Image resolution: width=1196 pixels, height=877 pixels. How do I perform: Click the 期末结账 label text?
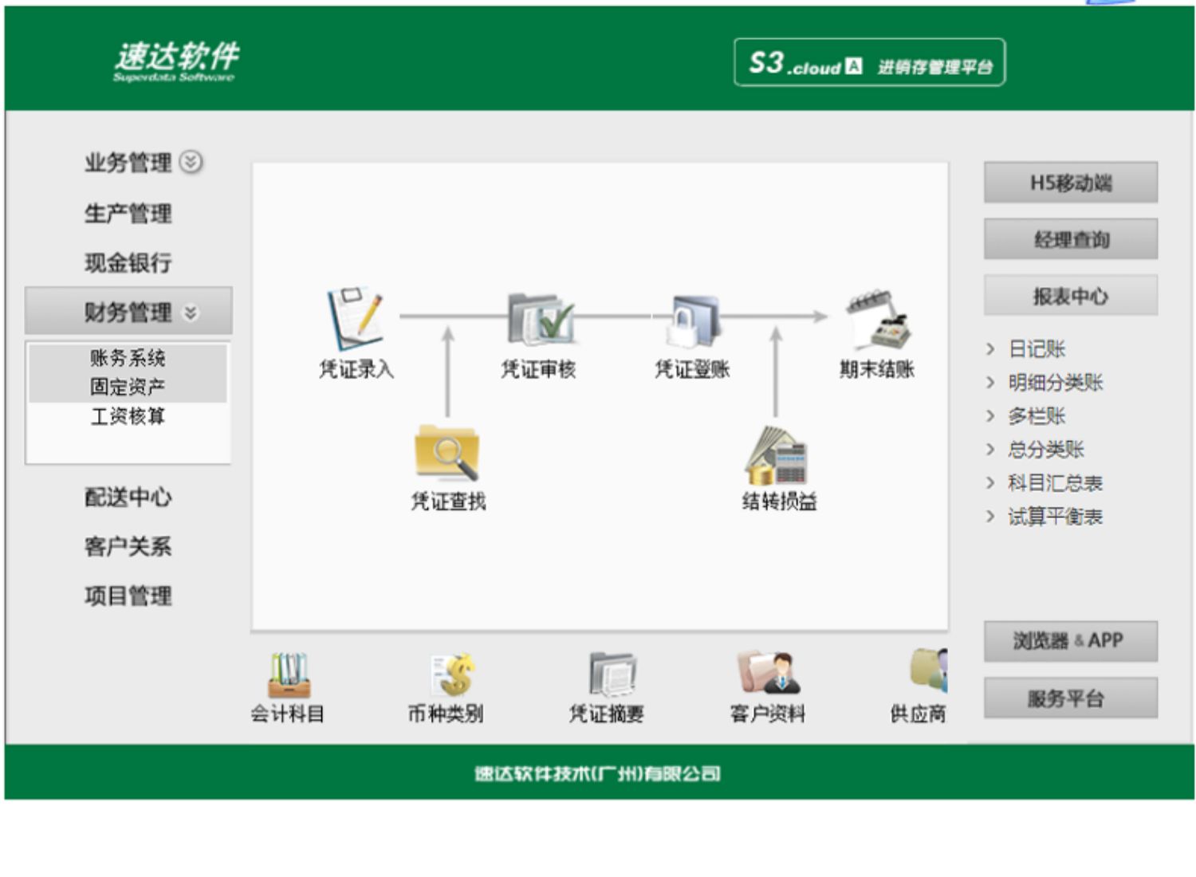(876, 369)
